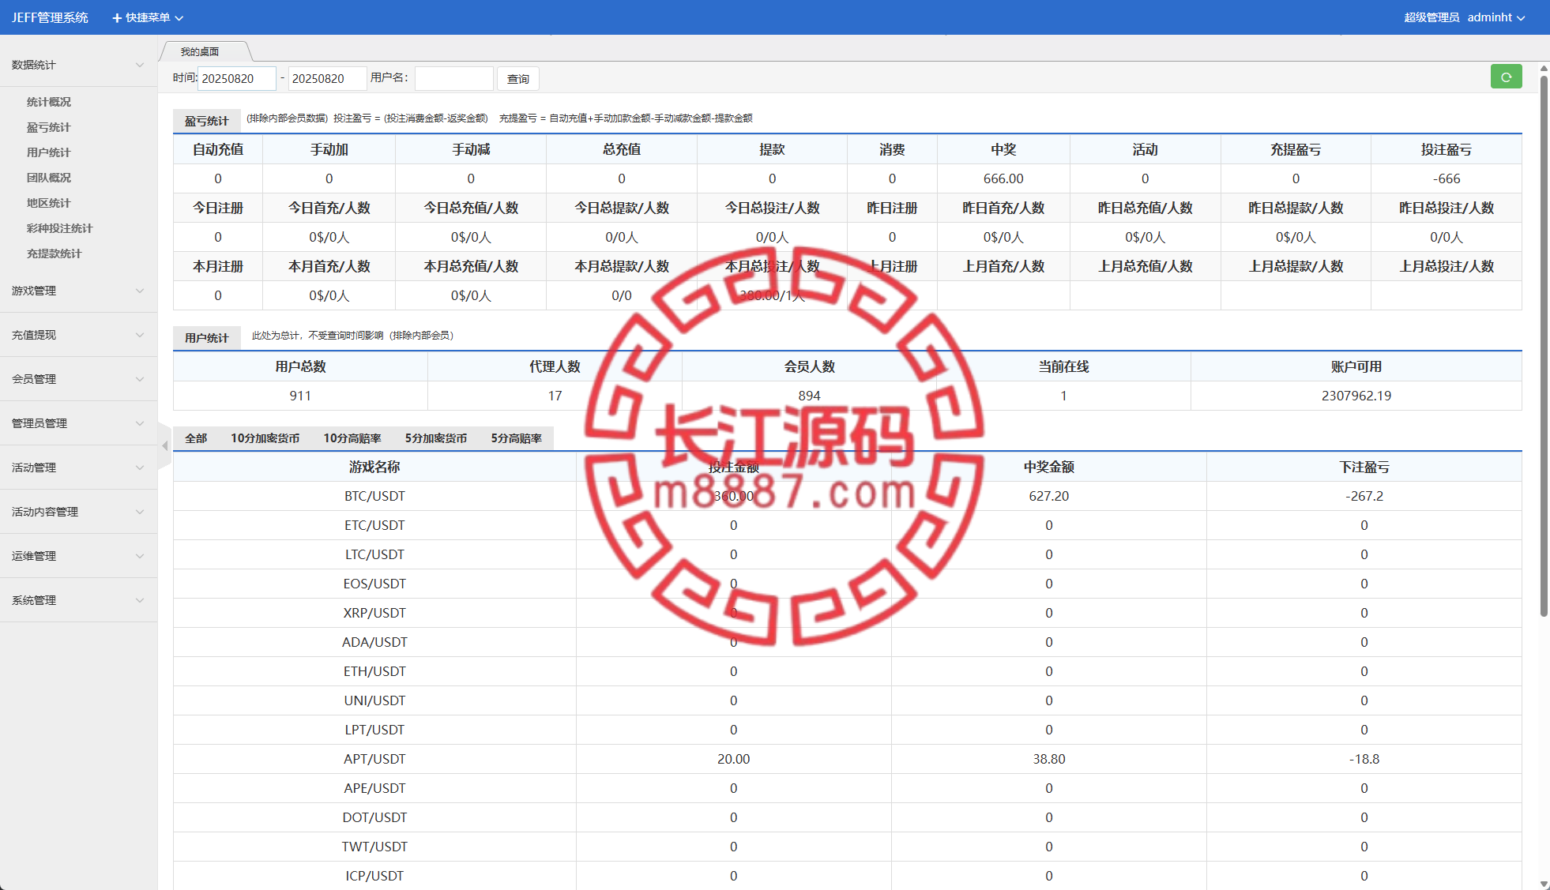The image size is (1550, 890).
Task: Click the 盈亏统计 section label tab
Action: click(207, 121)
